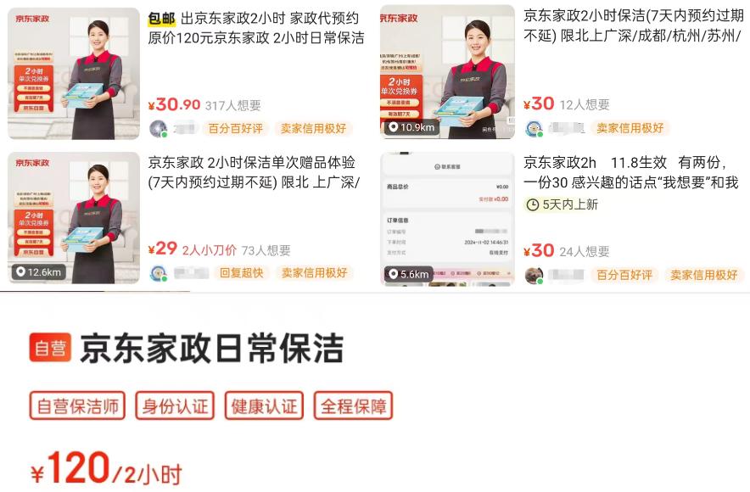Click 回复超快 seller tag
Image resolution: width=750 pixels, height=492 pixels.
click(x=242, y=272)
